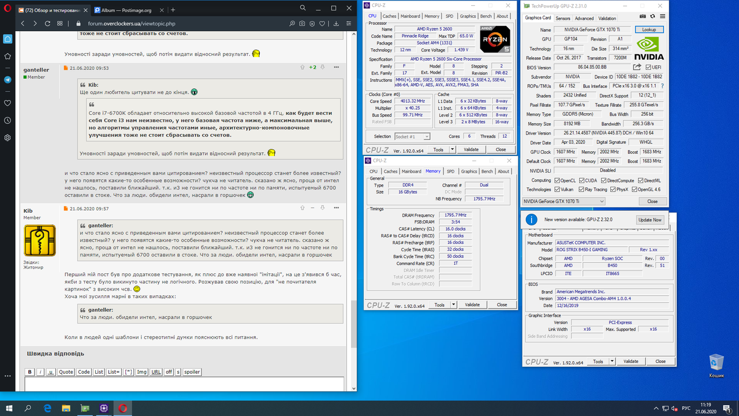Viewport: 739px width, 416px height.
Task: Click Close button in GPU-Z window
Action: (x=652, y=201)
